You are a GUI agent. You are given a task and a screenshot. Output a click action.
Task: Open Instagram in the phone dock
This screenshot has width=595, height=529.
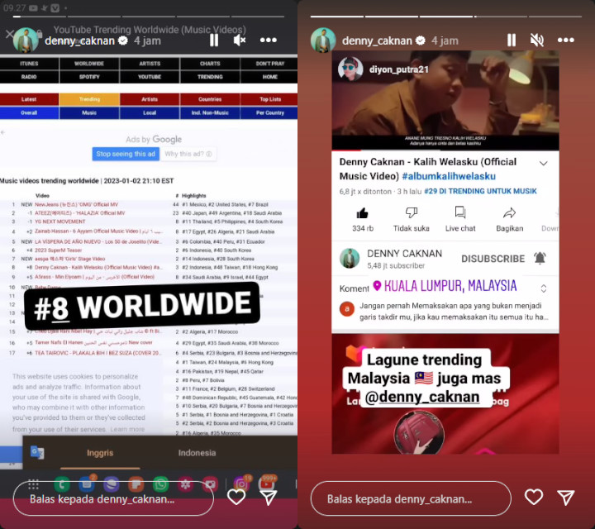pyautogui.click(x=241, y=484)
